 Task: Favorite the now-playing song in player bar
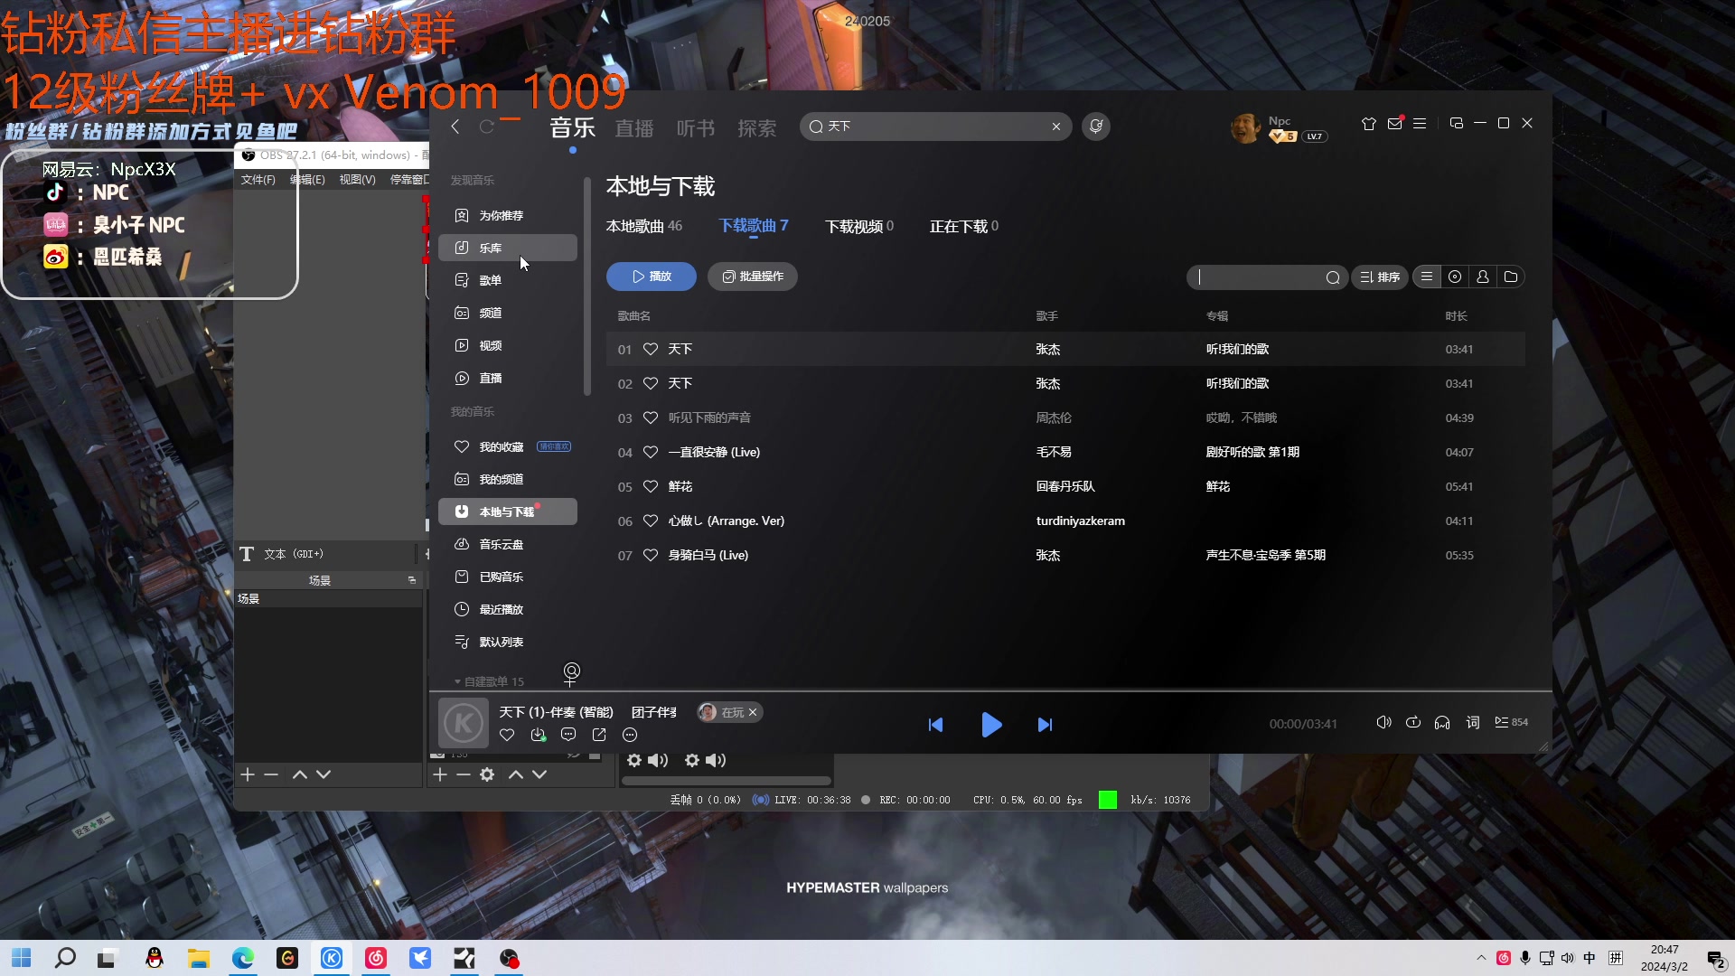507,735
